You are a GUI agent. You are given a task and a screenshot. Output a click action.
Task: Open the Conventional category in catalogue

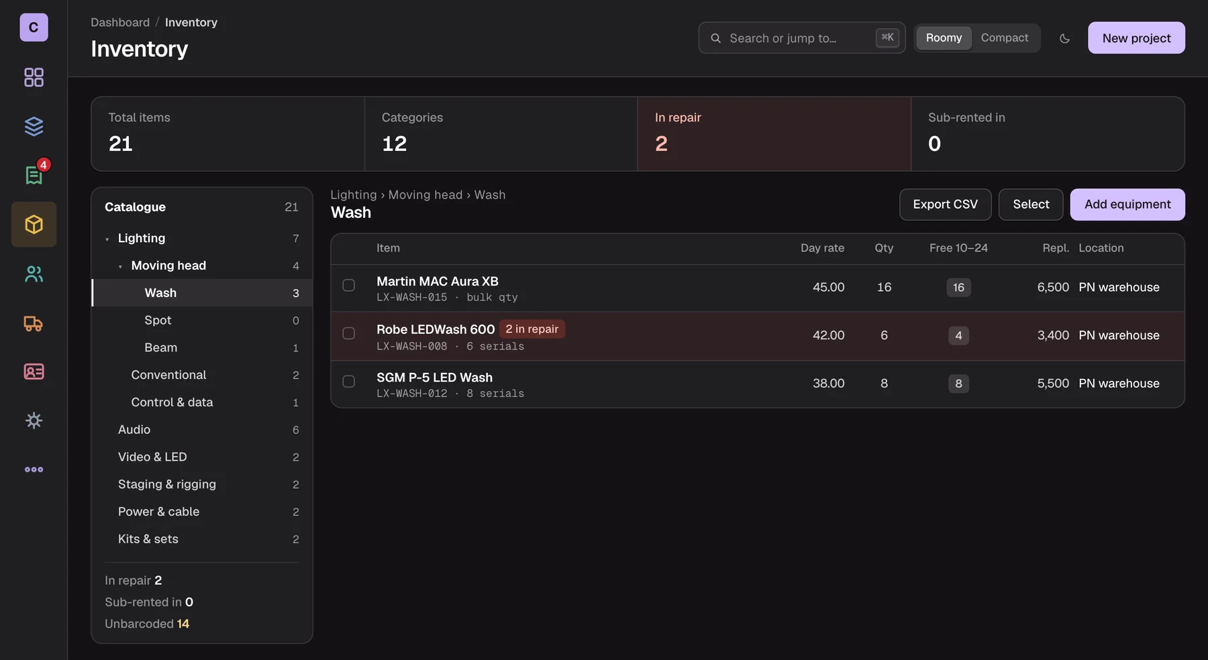coord(202,375)
